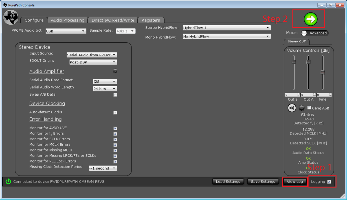This screenshot has width=347, height=200.
Task: Switch to the Configure tab
Action: pos(34,20)
